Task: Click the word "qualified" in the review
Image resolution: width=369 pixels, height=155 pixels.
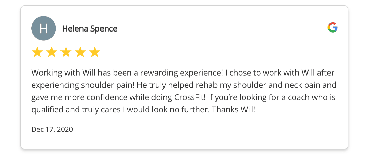Action: tap(47, 110)
